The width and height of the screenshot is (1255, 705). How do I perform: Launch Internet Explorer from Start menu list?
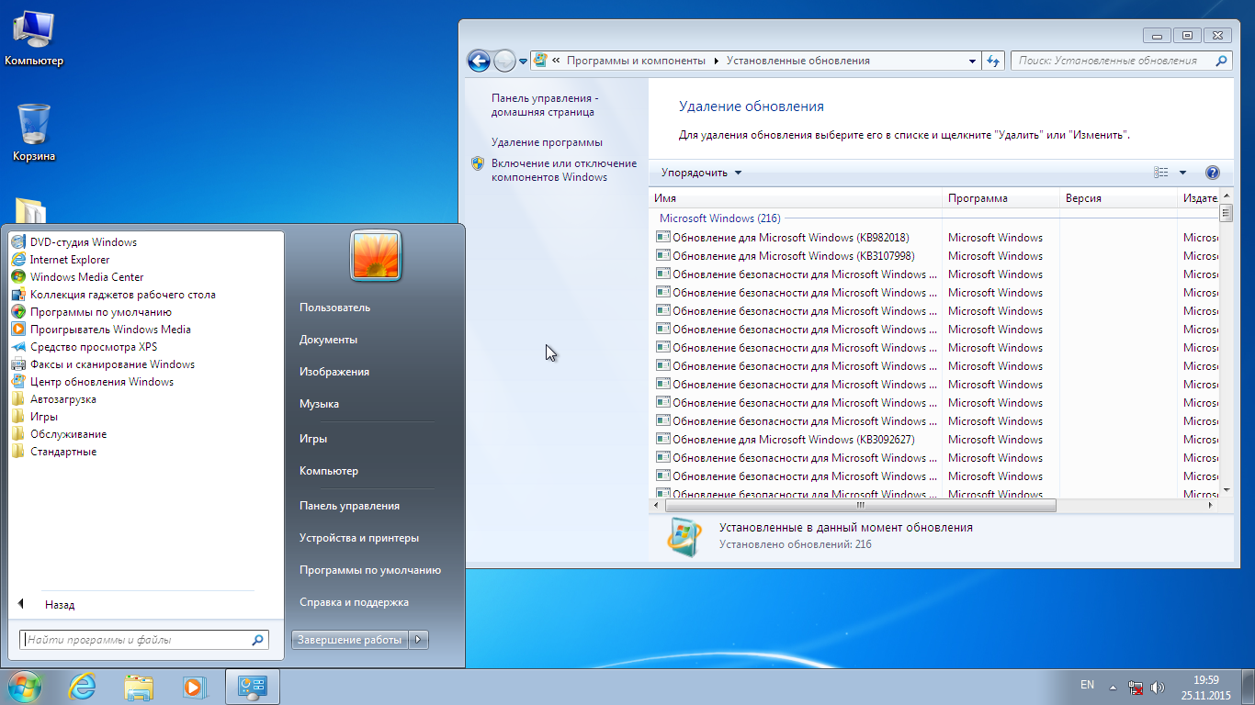tap(70, 260)
